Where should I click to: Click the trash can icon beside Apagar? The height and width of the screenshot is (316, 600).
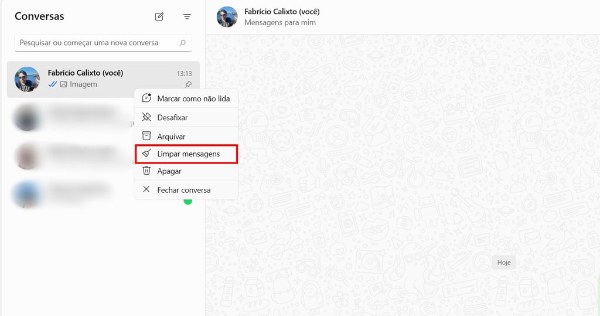click(x=146, y=171)
